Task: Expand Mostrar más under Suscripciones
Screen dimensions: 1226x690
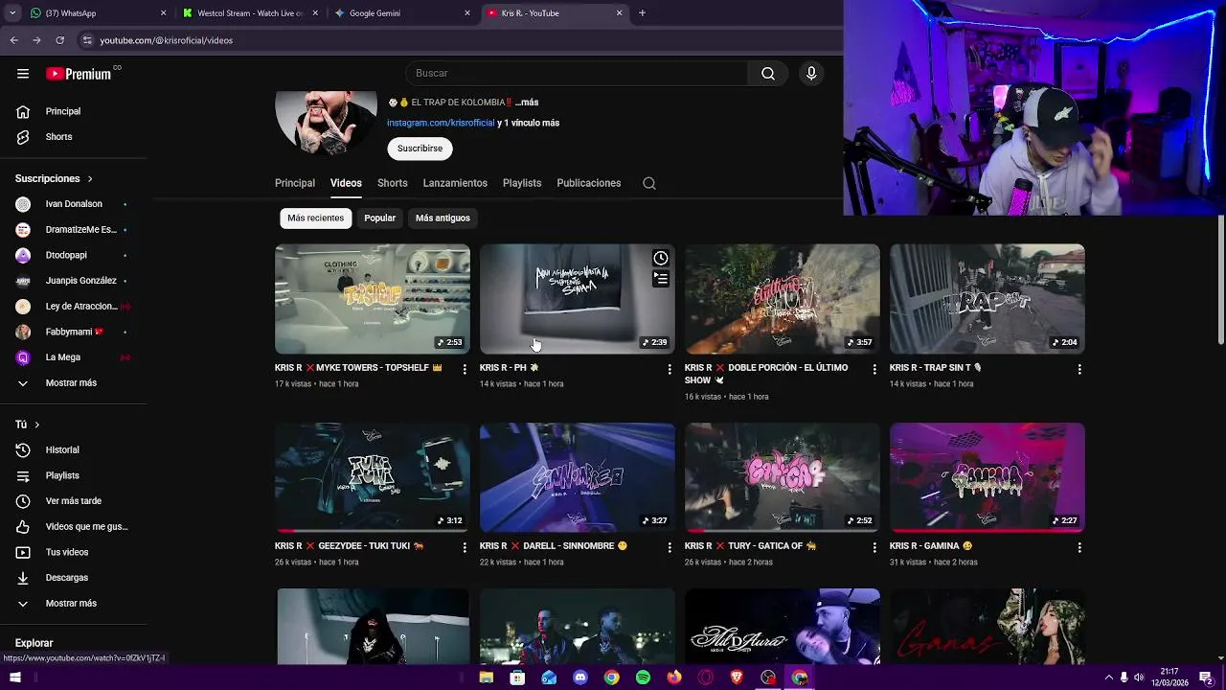Action: (x=73, y=382)
